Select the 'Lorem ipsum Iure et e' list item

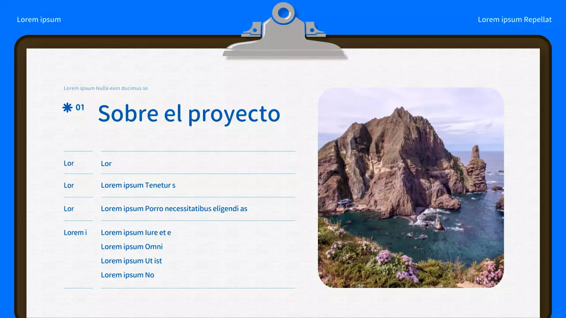pos(136,232)
